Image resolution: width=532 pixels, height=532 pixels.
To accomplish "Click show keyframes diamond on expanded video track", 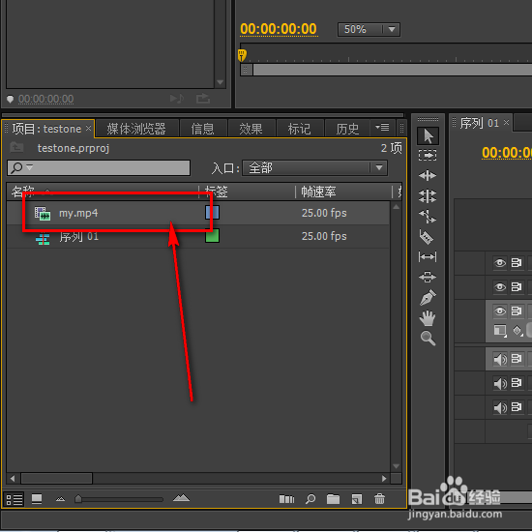I will [x=517, y=330].
